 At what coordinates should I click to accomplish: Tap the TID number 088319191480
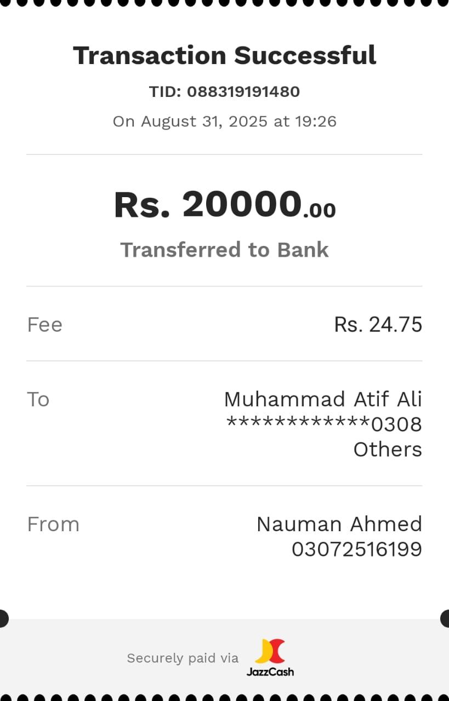tap(243, 91)
